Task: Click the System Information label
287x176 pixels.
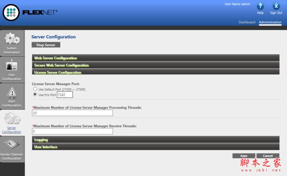Action: pyautogui.click(x=11, y=50)
